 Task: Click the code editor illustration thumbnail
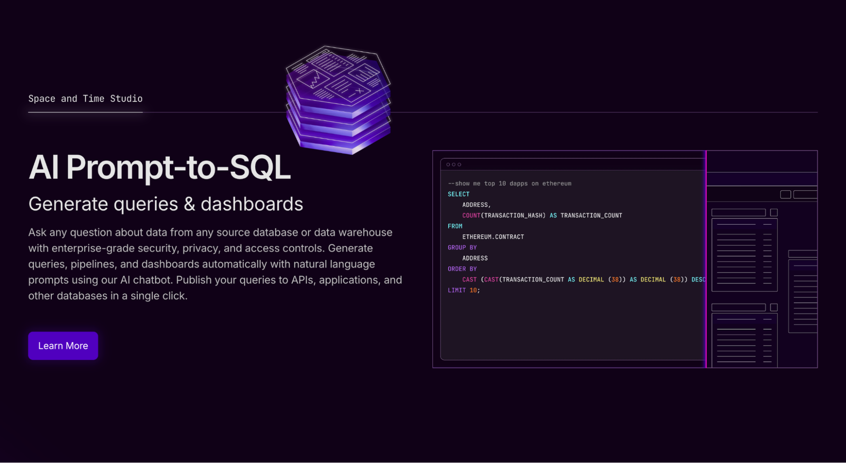[x=625, y=259]
